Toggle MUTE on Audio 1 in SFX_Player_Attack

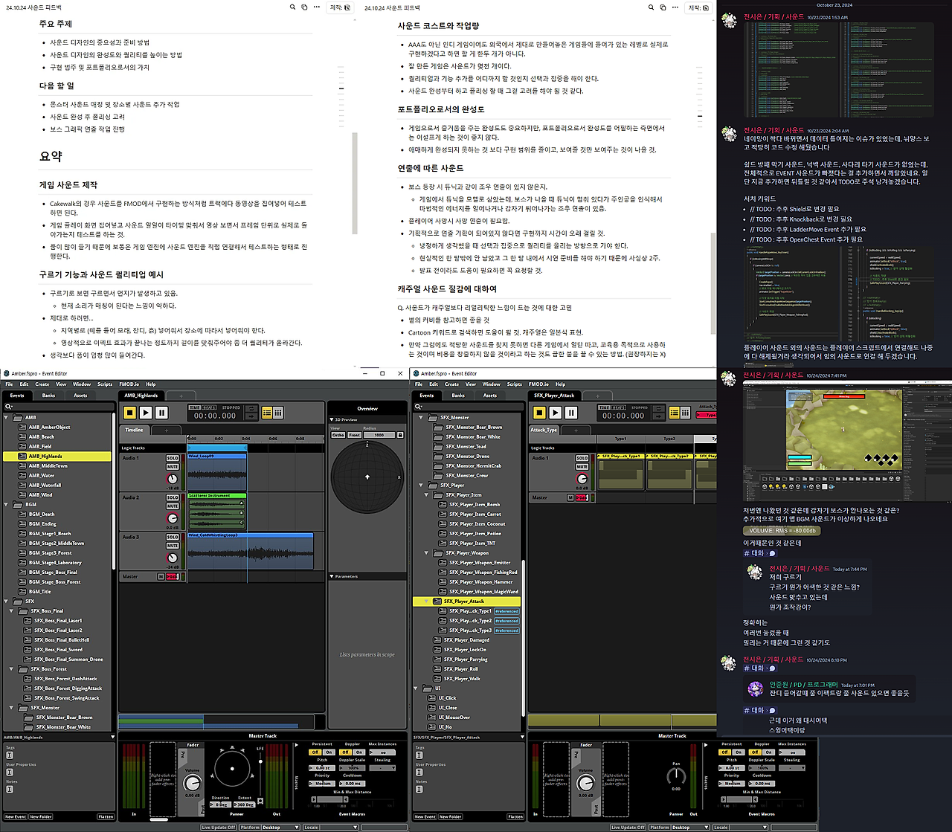pyautogui.click(x=582, y=467)
